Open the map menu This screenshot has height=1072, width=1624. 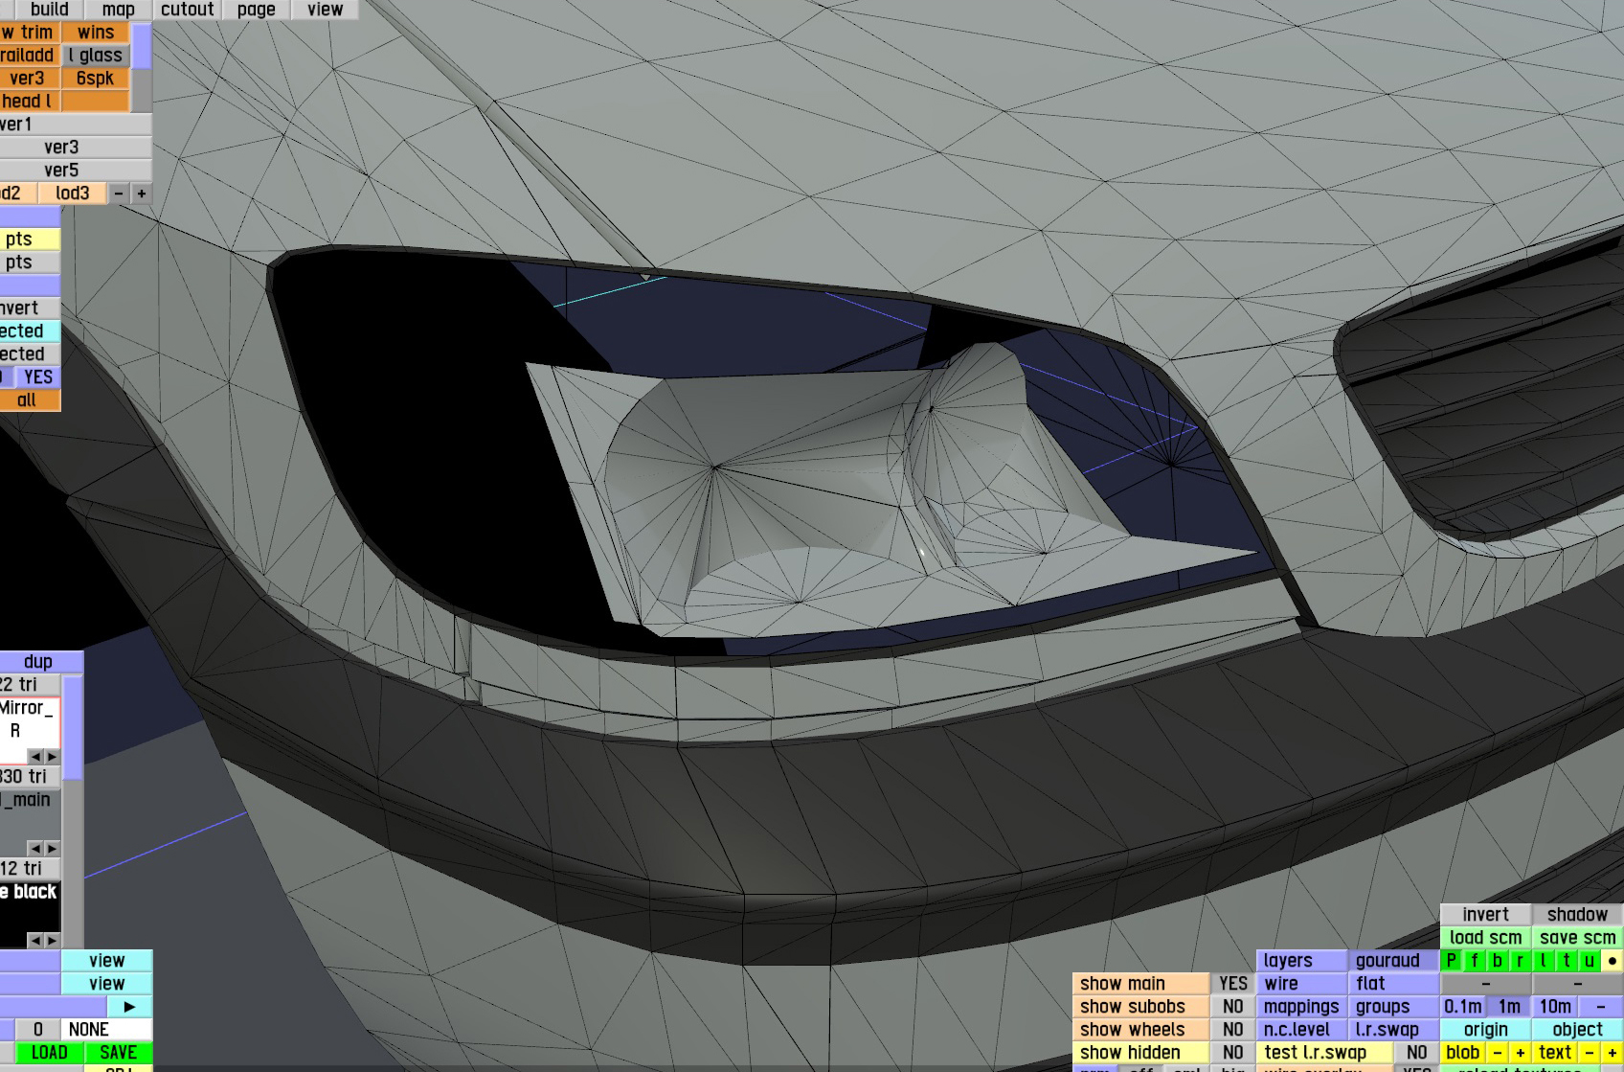[119, 10]
